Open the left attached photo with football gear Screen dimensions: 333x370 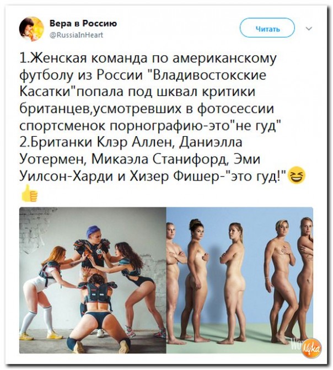tap(93, 280)
